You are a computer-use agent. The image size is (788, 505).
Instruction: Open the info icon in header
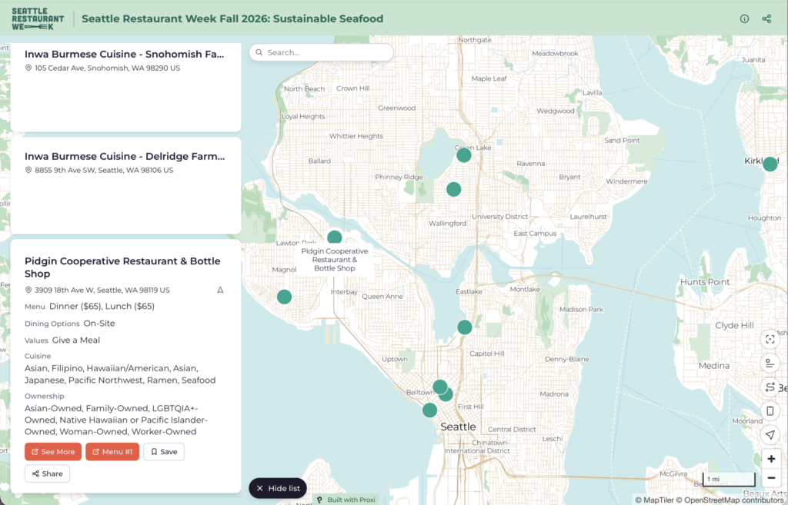(744, 18)
